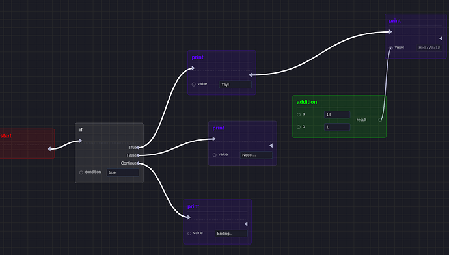The height and width of the screenshot is (255, 449).
Task: Click the 'Hello World!' value input field
Action: point(429,47)
